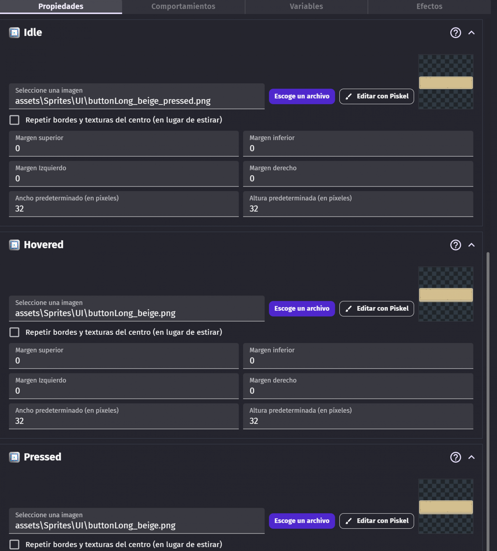Enable repeat borders checkbox under Idle
Viewport: 497px width, 551px height.
[x=14, y=120]
